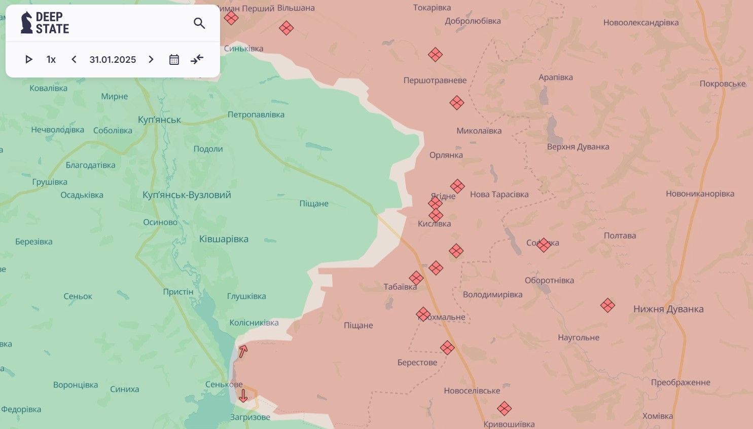The height and width of the screenshot is (429, 753).
Task: Select the unit marker at Табаївка
Action: point(416,278)
